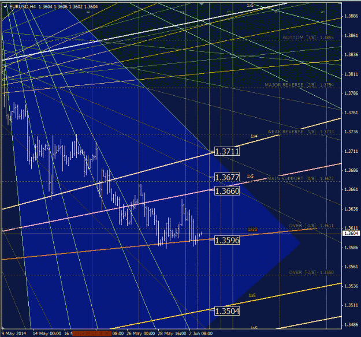361x337 pixels.
Task: Click the 1.3677 price label box
Action: tap(227, 177)
